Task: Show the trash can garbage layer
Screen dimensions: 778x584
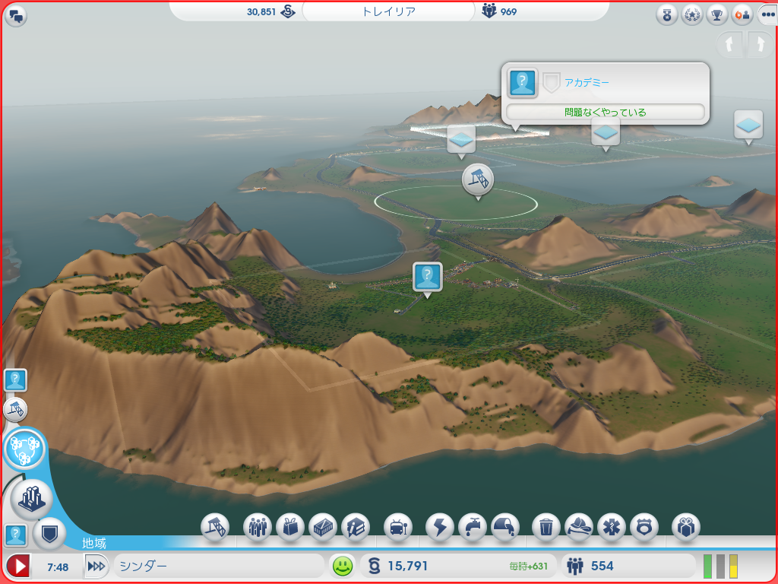Action: 546,526
